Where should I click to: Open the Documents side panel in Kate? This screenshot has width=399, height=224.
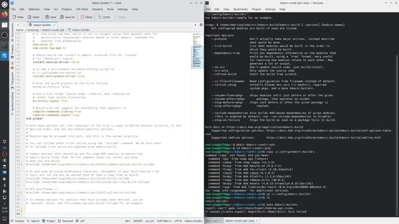coord(12,32)
